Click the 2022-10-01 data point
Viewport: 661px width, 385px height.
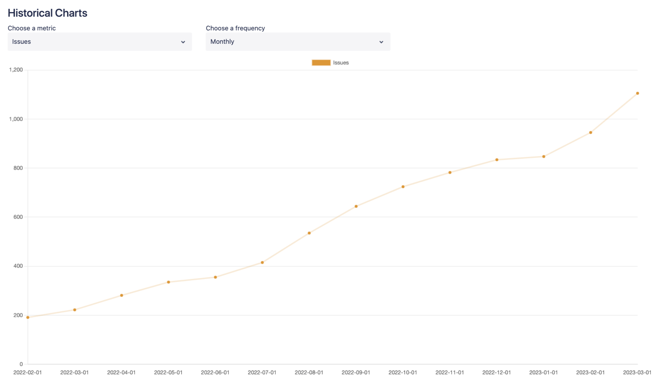click(x=403, y=187)
